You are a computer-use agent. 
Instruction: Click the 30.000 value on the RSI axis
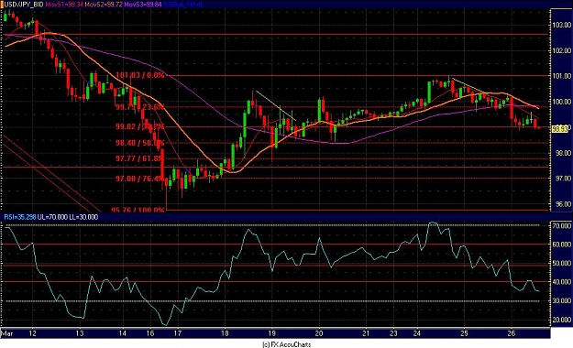tap(562, 301)
